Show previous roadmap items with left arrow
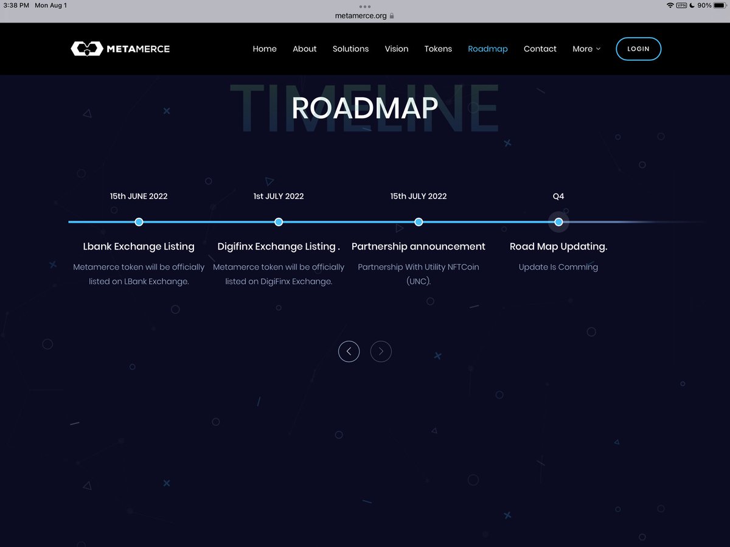 click(349, 351)
